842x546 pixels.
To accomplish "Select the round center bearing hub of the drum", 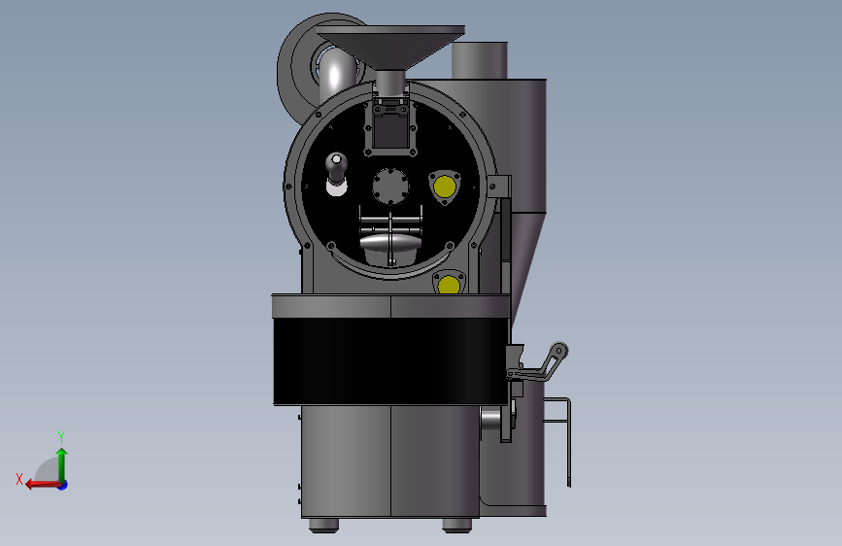I will [391, 186].
